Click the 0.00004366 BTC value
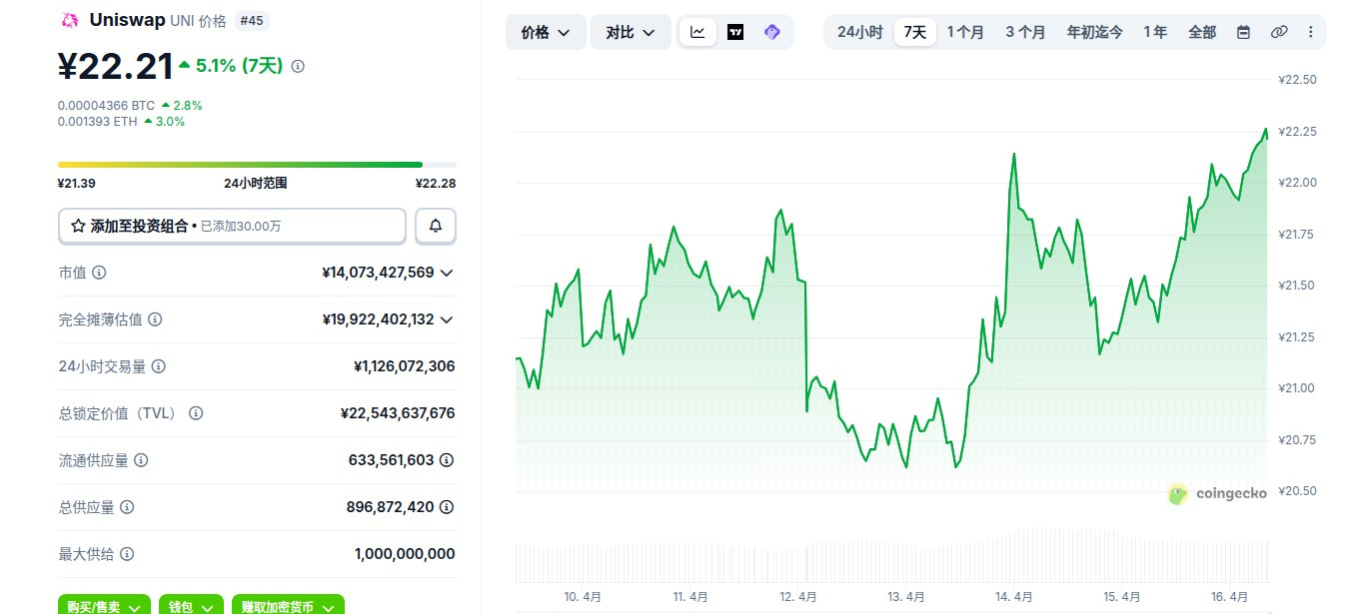The height and width of the screenshot is (614, 1359). click(x=106, y=105)
